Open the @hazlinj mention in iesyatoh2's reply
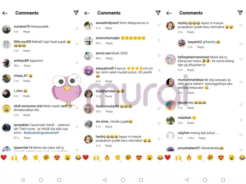The height and width of the screenshot is (184, 246). coord(209,42)
